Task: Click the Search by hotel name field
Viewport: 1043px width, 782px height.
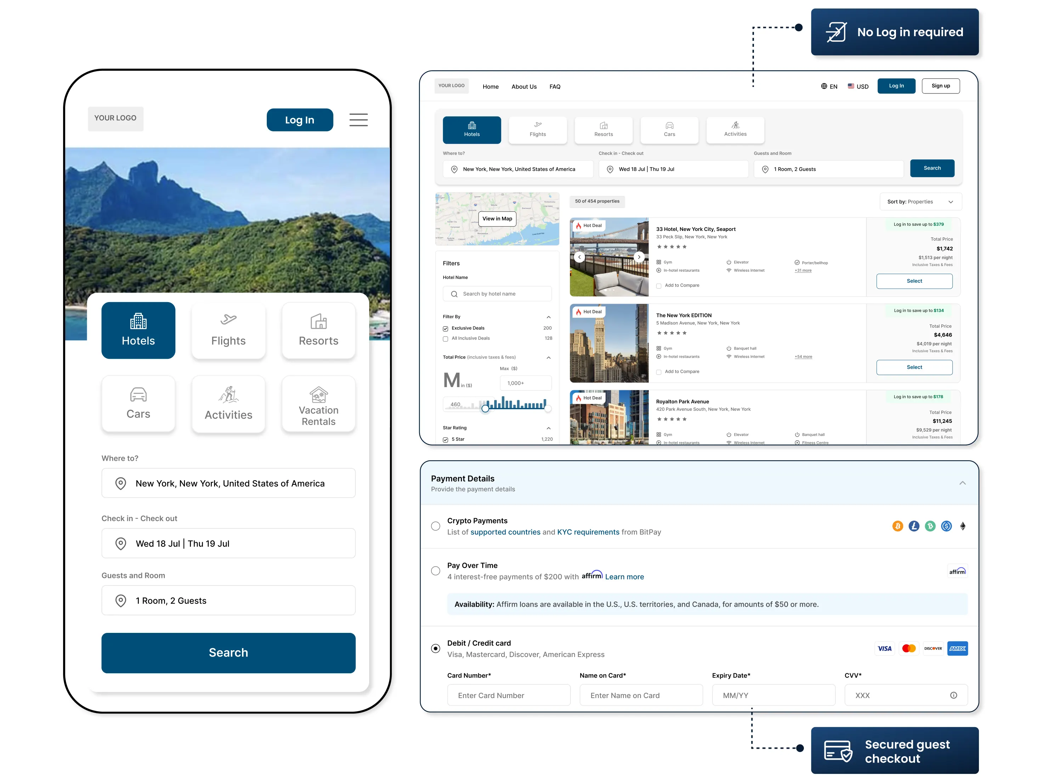Action: 497,294
